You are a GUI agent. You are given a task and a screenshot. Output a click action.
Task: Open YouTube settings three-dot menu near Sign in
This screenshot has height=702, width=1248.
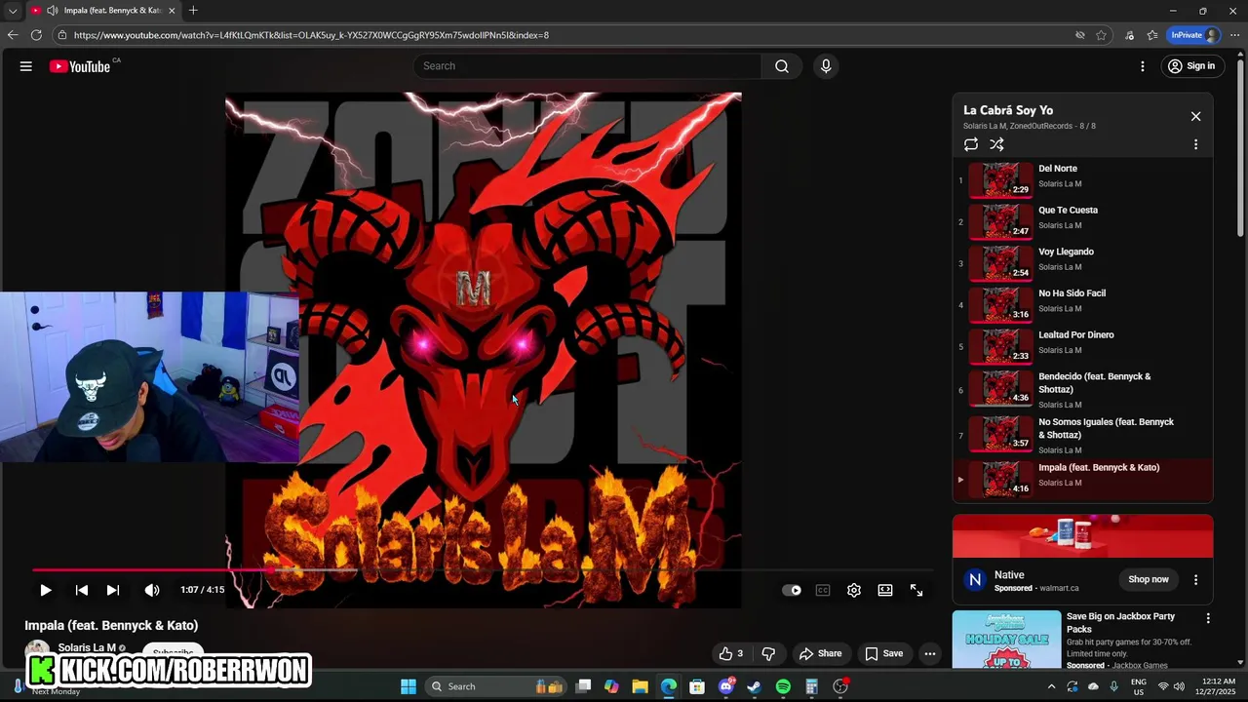coord(1143,66)
